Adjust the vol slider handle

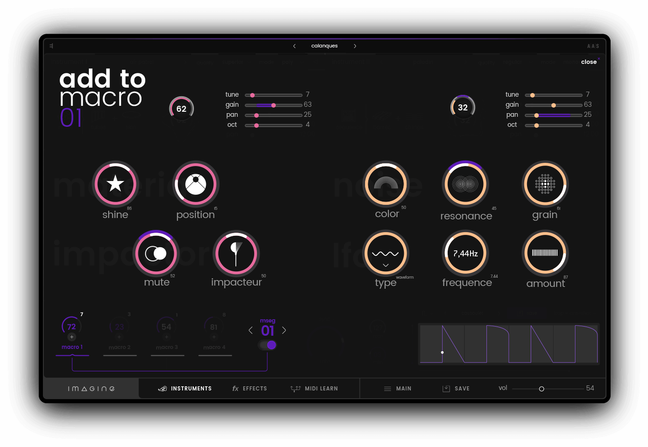[542, 389]
